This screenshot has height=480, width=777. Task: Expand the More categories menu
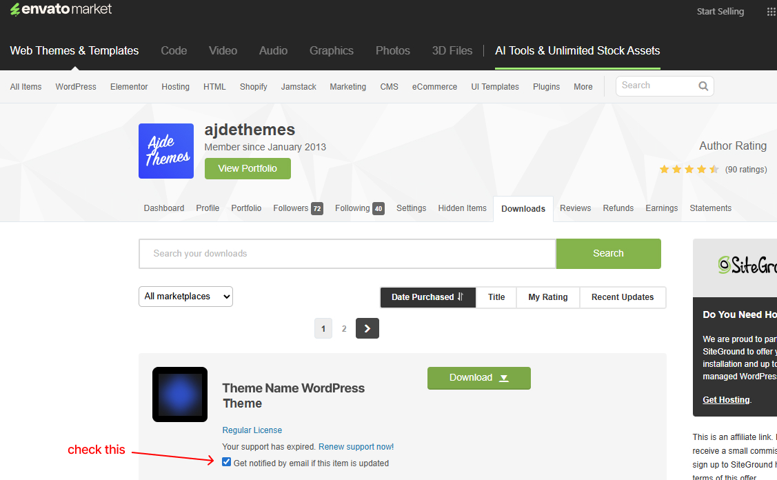(x=583, y=87)
